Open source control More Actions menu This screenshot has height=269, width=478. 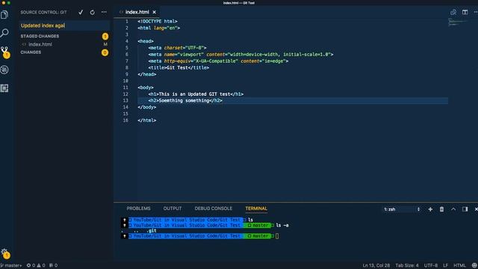pyautogui.click(x=105, y=12)
